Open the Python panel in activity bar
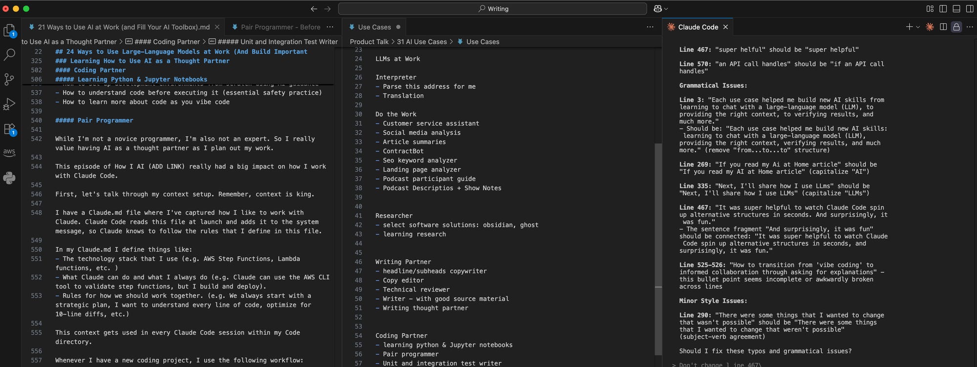The width and height of the screenshot is (977, 367). (9, 178)
